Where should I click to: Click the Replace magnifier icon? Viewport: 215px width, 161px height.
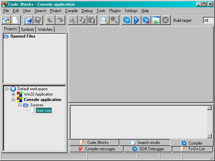[114, 20]
